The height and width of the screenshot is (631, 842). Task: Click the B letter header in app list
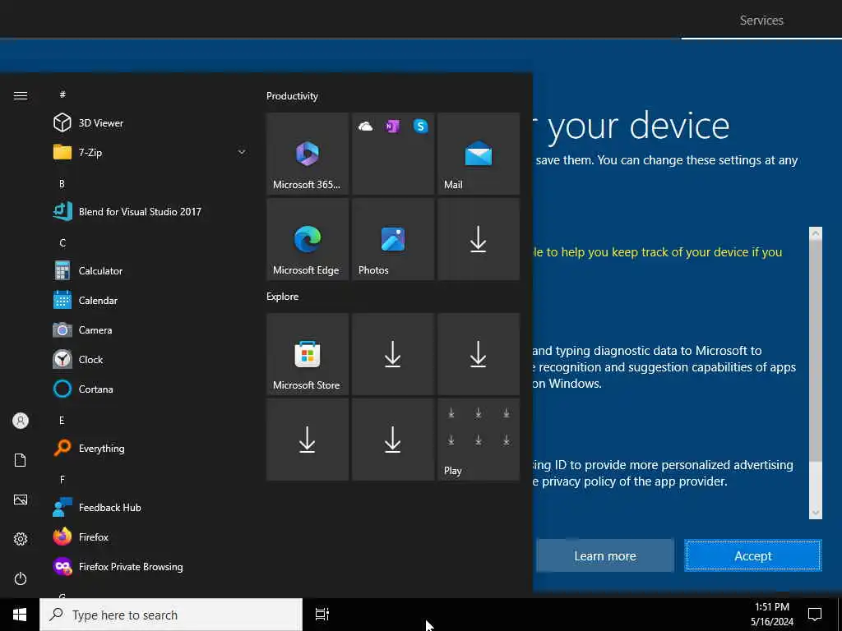(62, 183)
